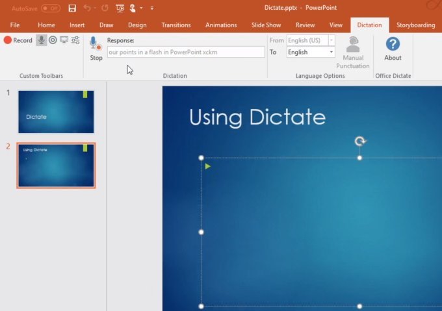The image size is (442, 311).
Task: Open the File tab
Action: 15,25
